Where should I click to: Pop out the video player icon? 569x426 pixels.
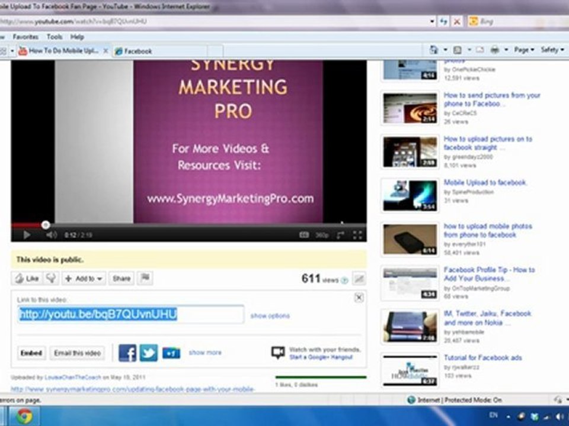click(x=340, y=235)
